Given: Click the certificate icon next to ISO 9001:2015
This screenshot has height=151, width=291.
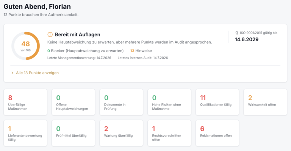Looking at the screenshot, I should pyautogui.click(x=236, y=33).
